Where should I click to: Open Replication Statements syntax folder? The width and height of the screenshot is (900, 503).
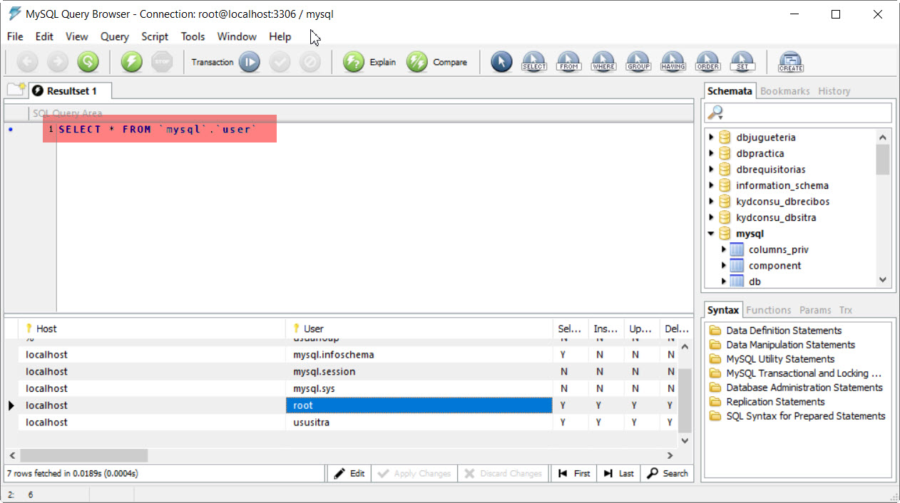click(x=775, y=402)
